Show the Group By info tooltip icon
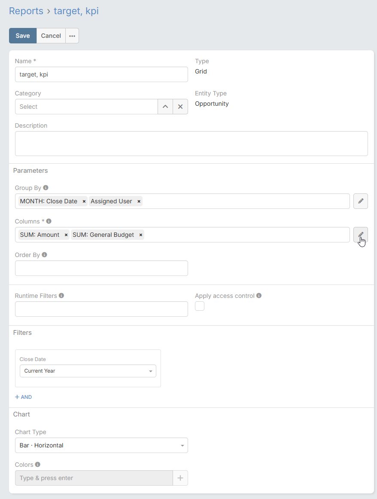The height and width of the screenshot is (499, 377). pos(46,188)
